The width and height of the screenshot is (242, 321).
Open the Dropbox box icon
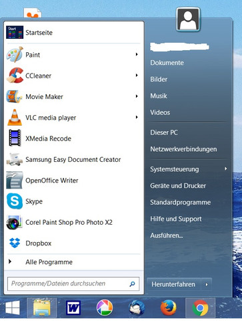coord(15,243)
